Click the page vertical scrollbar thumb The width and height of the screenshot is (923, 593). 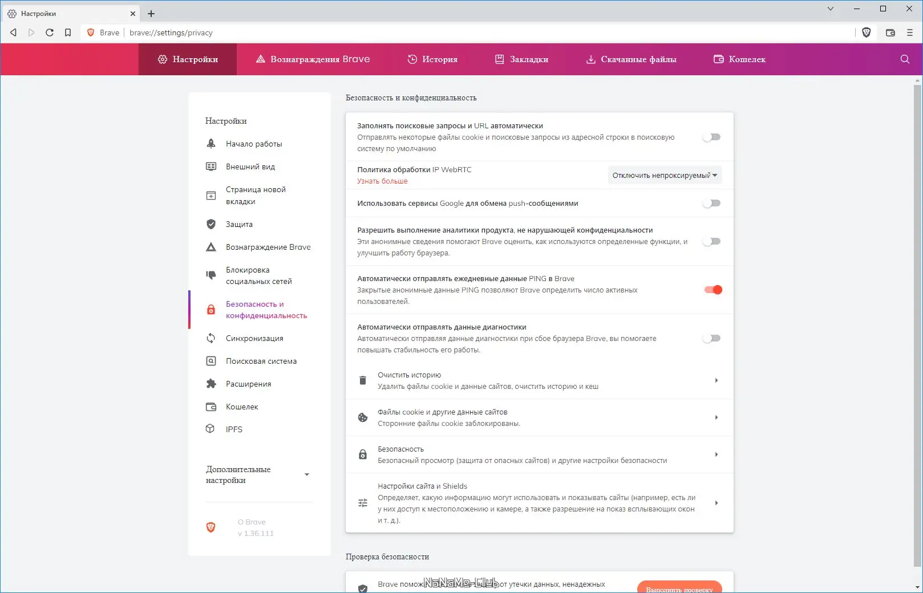917,325
